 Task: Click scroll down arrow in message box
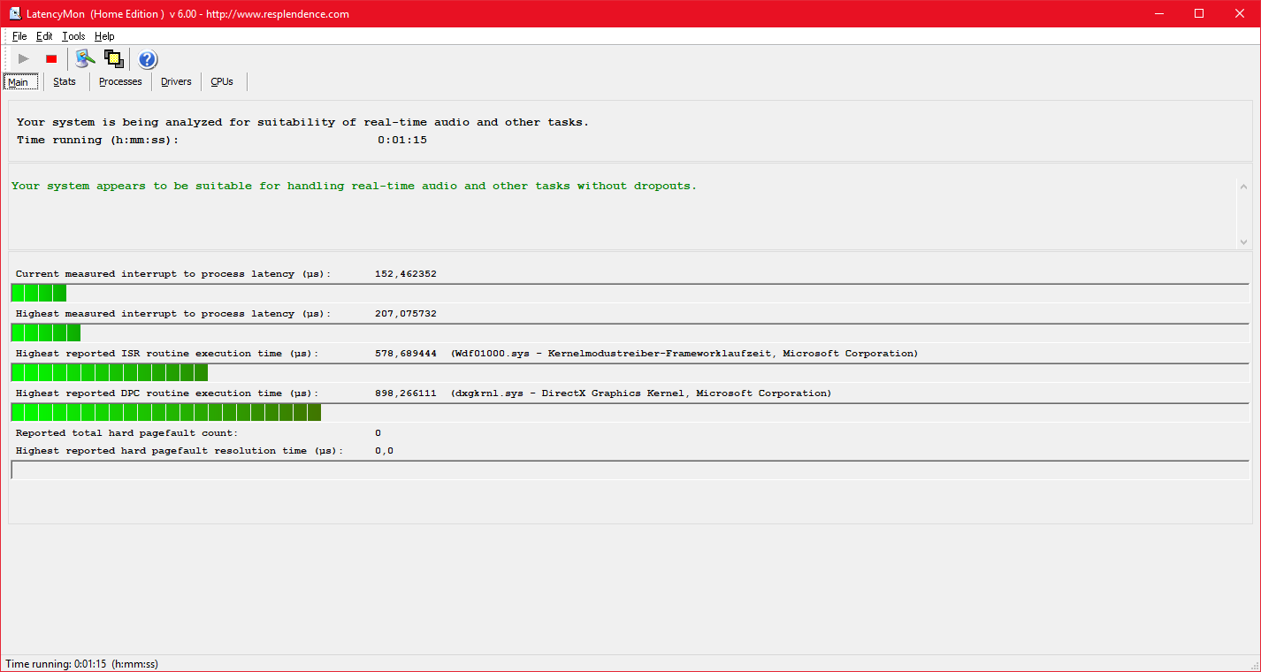tap(1244, 241)
